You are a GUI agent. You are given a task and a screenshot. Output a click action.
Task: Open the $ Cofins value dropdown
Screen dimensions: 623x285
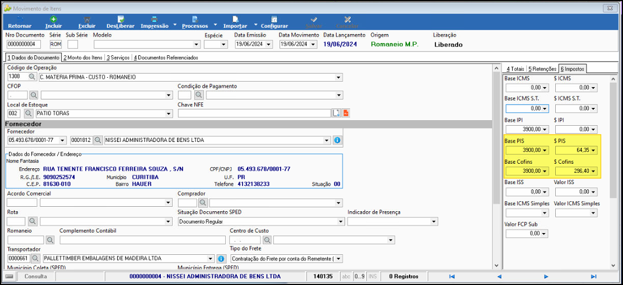(594, 171)
